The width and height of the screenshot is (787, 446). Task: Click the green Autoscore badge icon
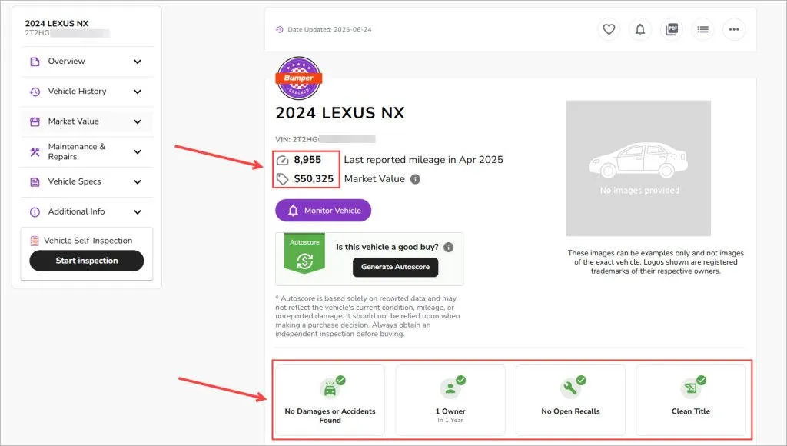coord(304,253)
